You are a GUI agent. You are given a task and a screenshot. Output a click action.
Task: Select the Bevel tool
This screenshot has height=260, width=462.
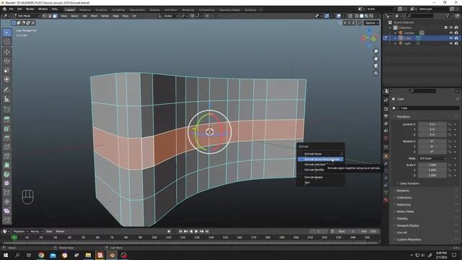6,138
